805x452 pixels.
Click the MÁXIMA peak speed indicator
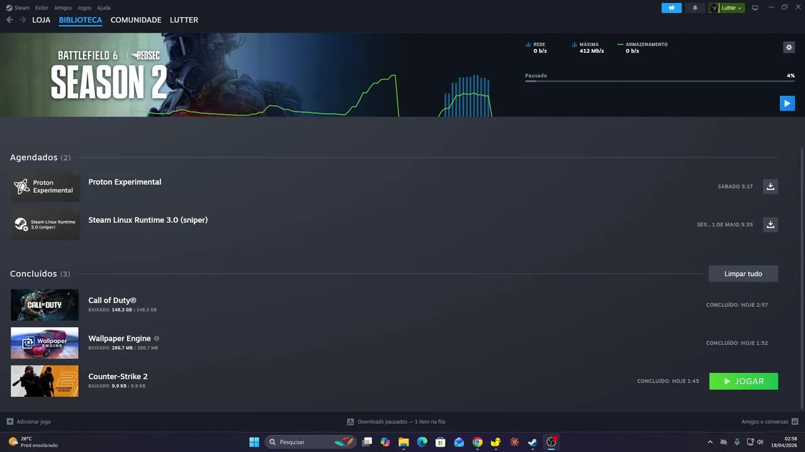[588, 48]
